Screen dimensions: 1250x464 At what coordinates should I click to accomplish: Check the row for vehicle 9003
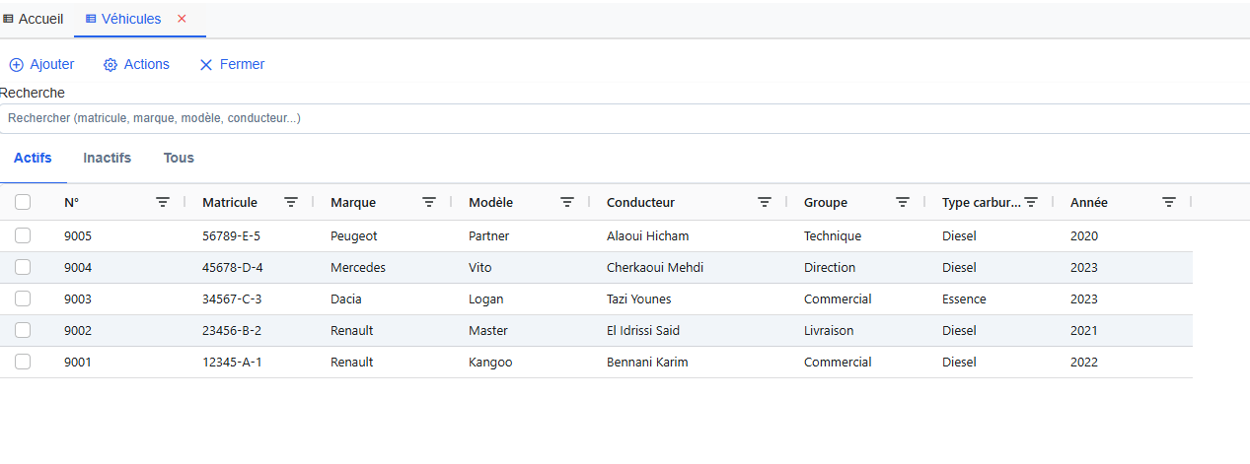pos(23,298)
